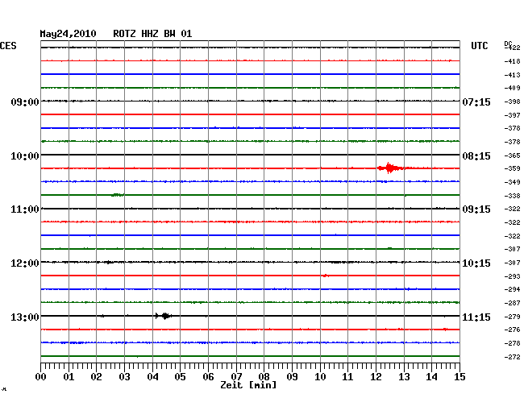Click minute tick label "11" on the axis

(347, 377)
